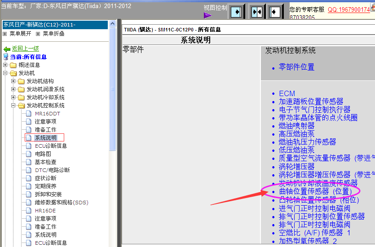Click the purple play arrow under 视图控制
Viewport: 375px width, 247px height.
[x=207, y=15]
